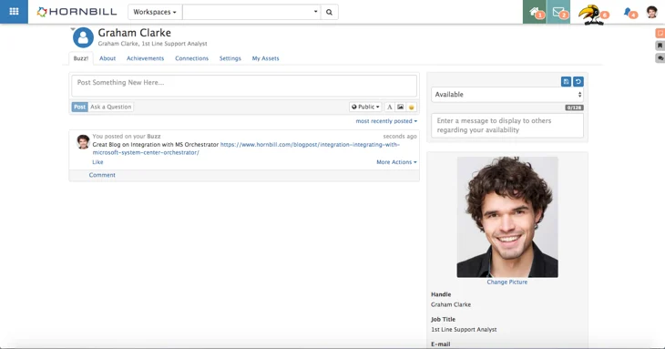Click the search magnifier button
The image size is (665, 349).
click(329, 12)
